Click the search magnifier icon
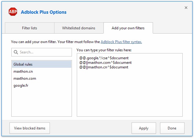Screen dimensions: 194x138 point(16,52)
